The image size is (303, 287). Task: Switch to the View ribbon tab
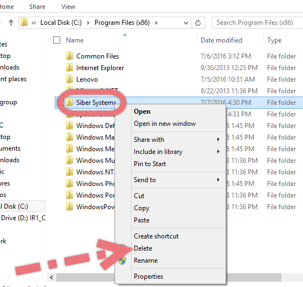(68, 7)
